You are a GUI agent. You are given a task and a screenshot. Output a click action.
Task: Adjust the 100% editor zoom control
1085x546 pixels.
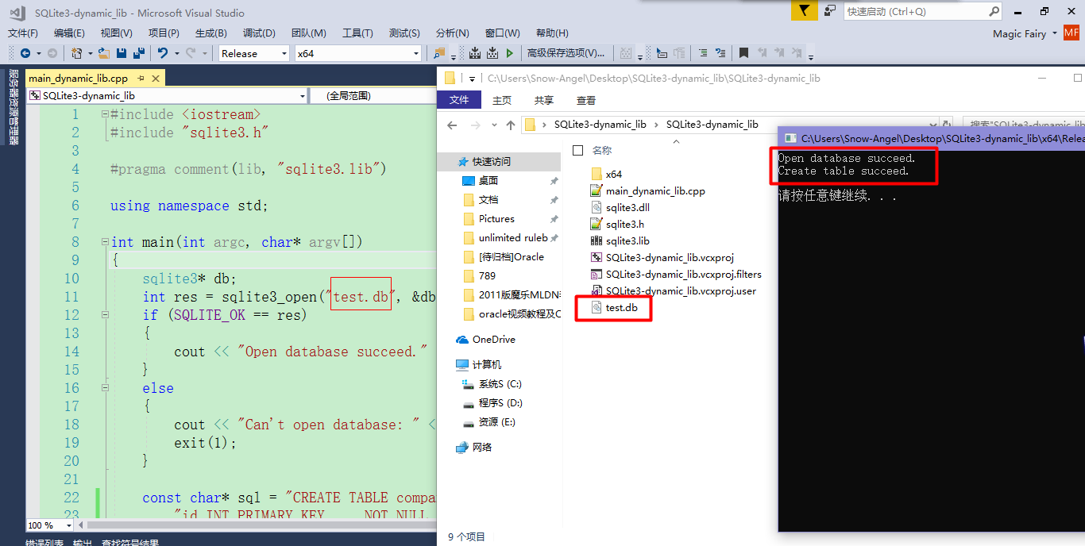point(48,525)
